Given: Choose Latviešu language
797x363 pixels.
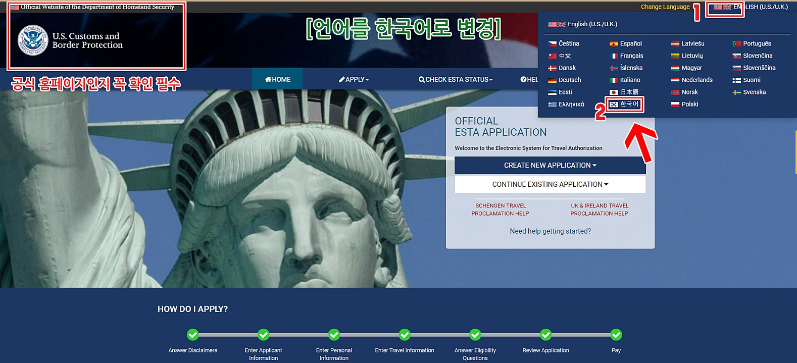Looking at the screenshot, I should pos(688,43).
